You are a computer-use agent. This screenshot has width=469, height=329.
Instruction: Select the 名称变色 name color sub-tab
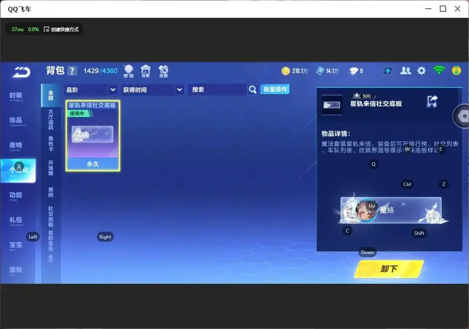[51, 240]
